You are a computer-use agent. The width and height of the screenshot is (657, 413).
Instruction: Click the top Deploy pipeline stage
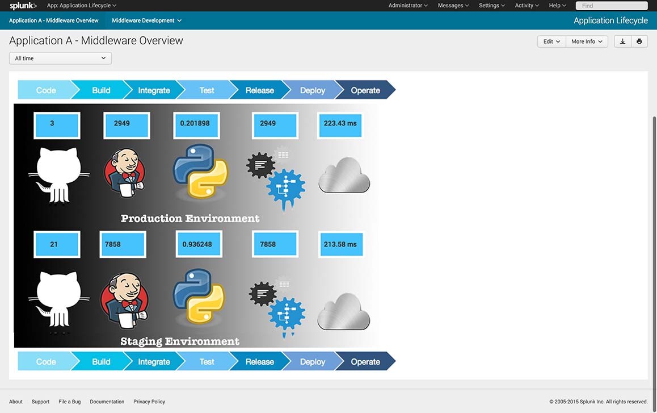pos(312,90)
